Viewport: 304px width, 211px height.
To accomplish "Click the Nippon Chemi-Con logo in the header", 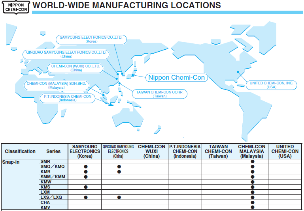I will 16,7.
